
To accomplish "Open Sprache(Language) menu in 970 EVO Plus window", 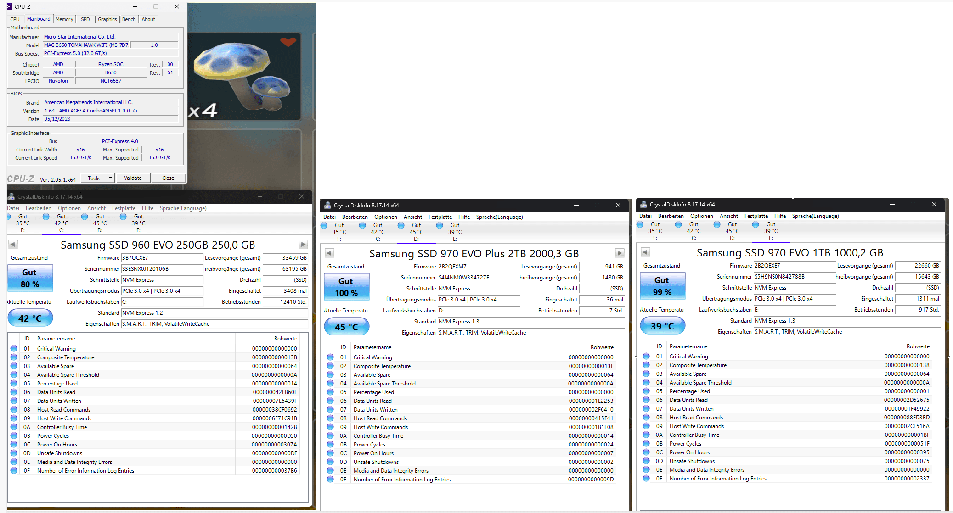I will (x=499, y=217).
